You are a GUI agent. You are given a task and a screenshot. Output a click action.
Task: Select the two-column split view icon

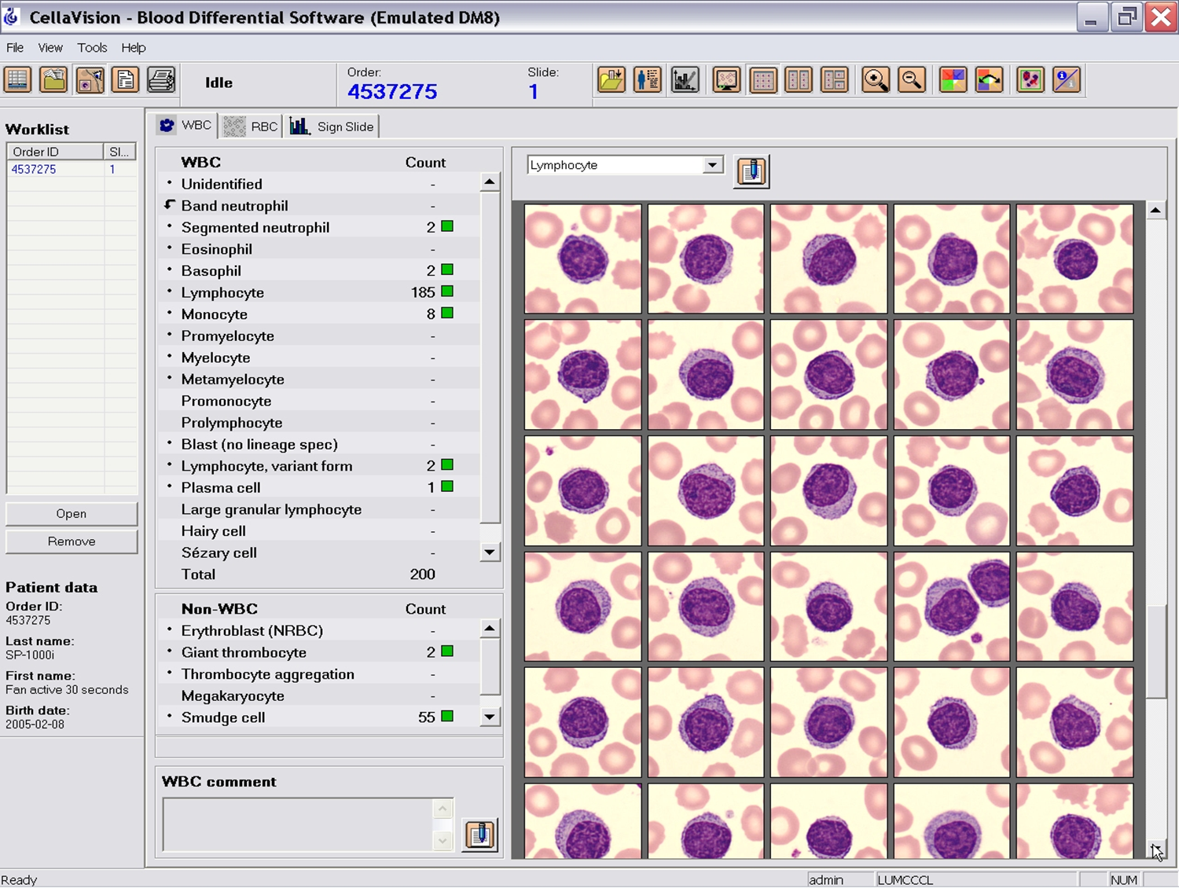tap(799, 80)
